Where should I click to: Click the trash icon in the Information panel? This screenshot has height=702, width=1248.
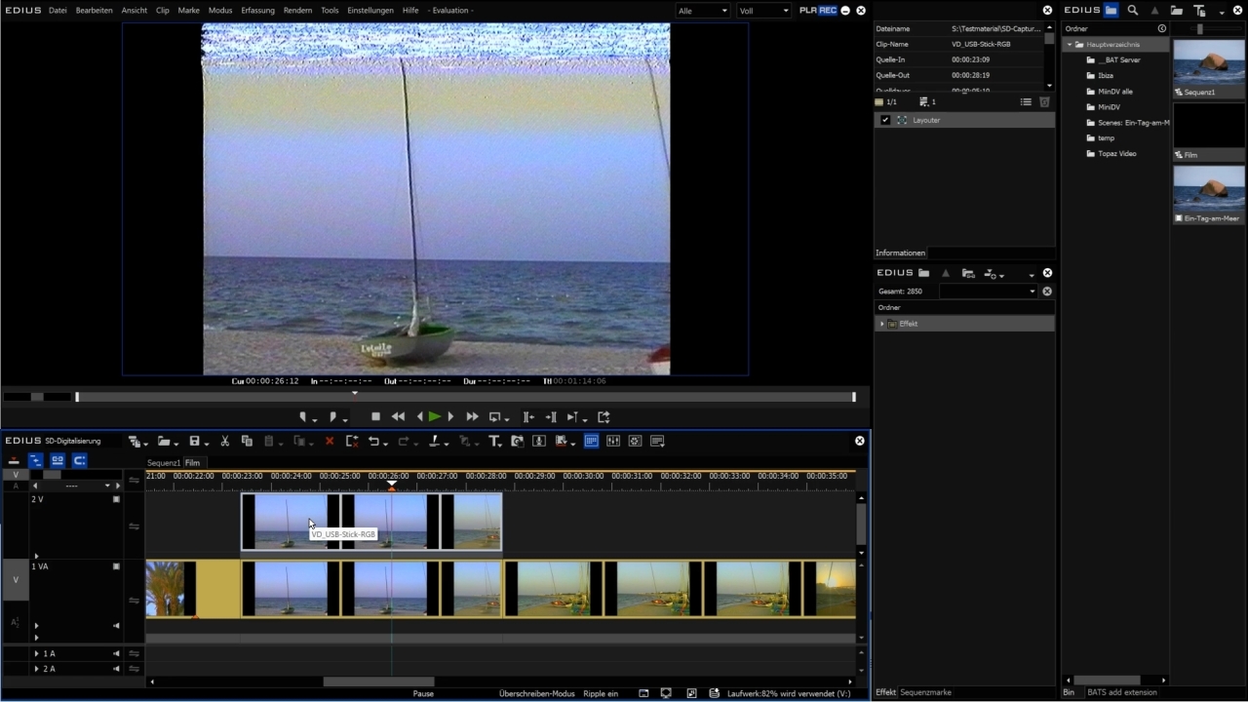click(x=1044, y=101)
